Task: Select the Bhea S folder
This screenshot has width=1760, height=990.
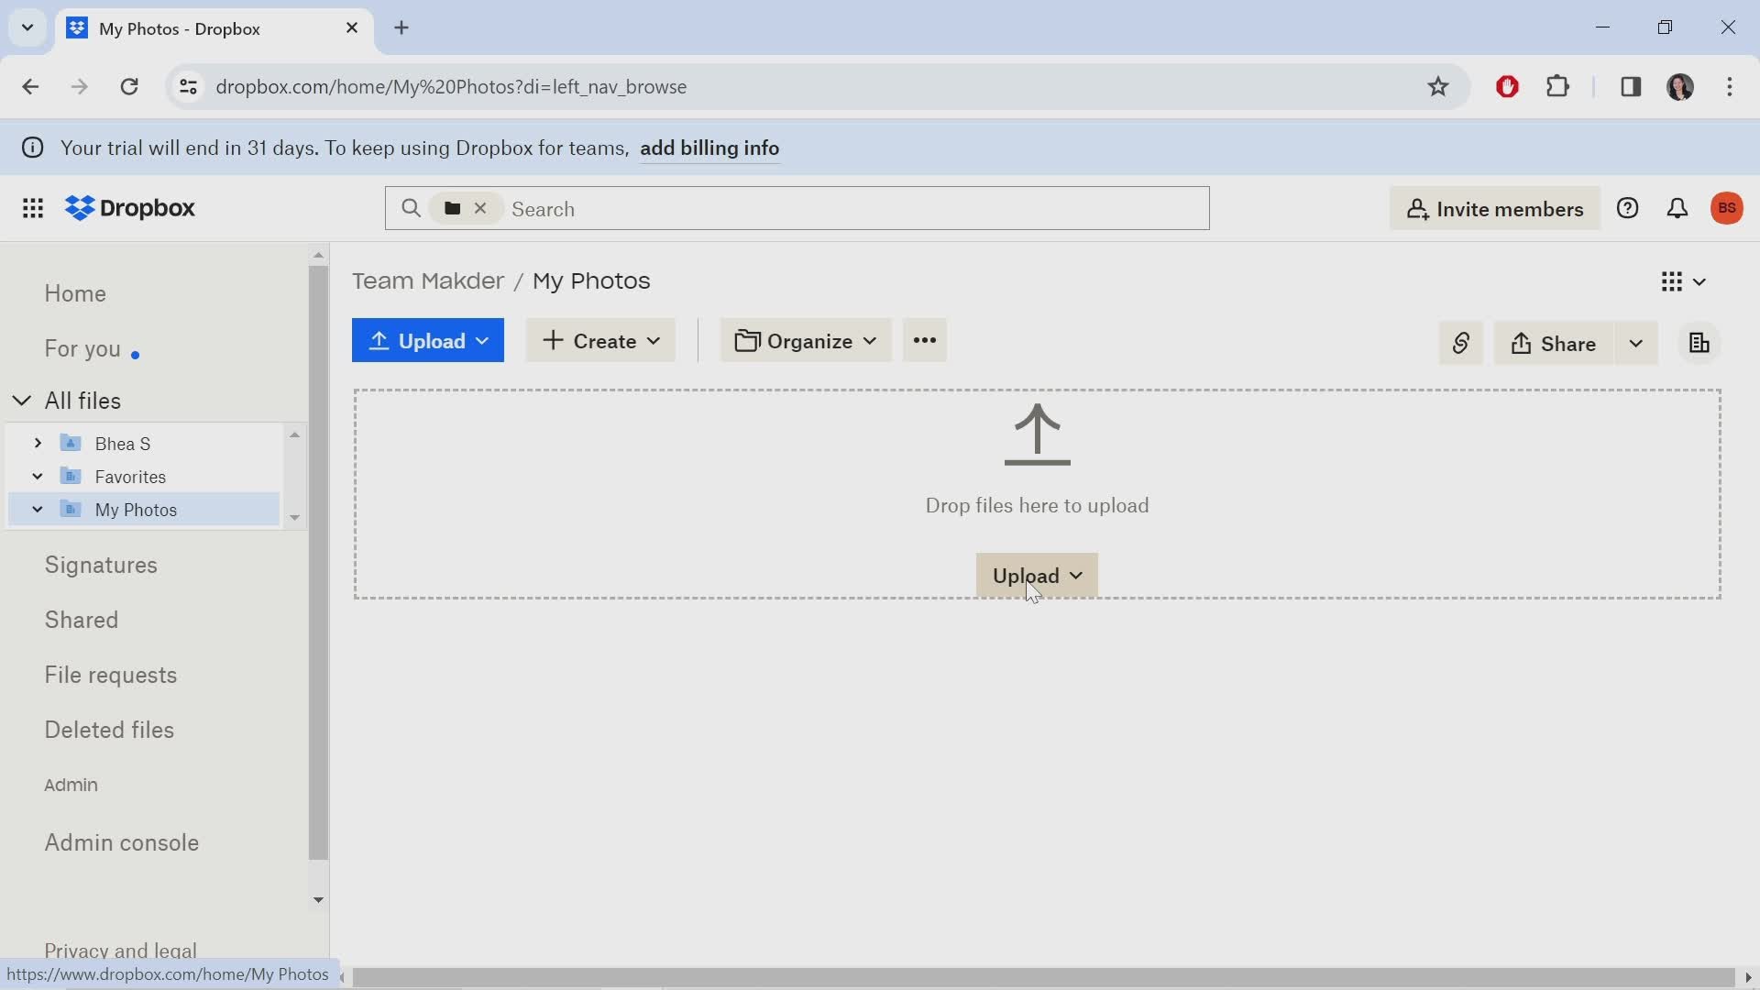Action: [123, 444]
